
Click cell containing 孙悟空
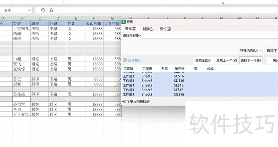click(22, 104)
